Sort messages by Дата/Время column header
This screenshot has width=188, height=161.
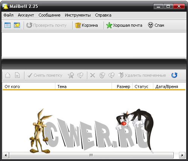[169, 87]
